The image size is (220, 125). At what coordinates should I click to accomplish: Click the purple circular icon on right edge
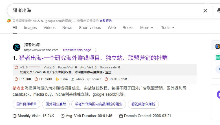tap(219, 95)
